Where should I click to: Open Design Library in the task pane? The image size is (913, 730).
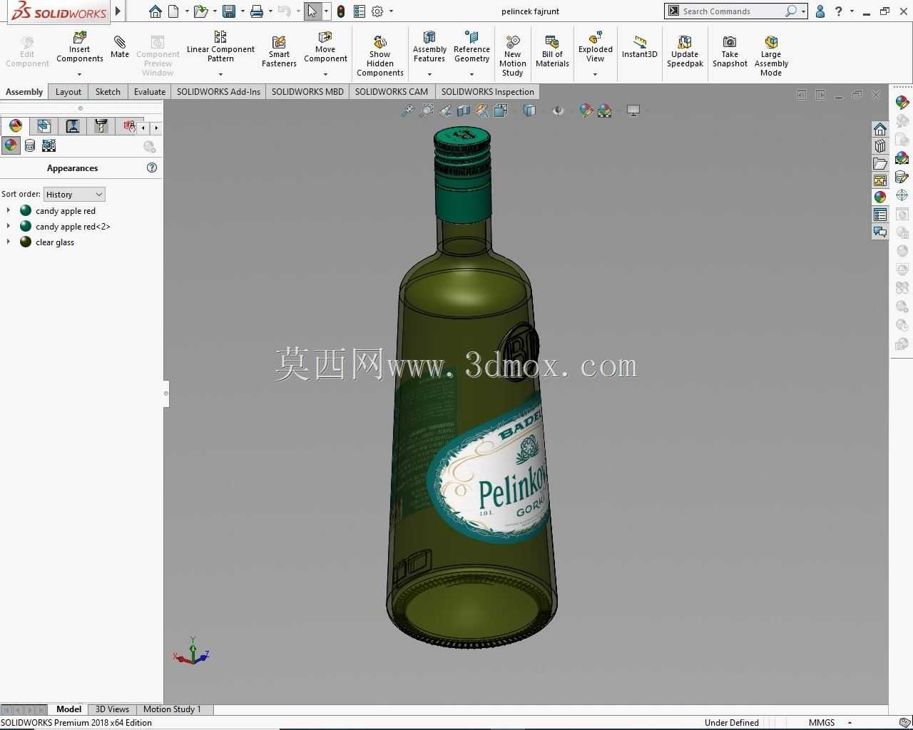click(x=880, y=146)
